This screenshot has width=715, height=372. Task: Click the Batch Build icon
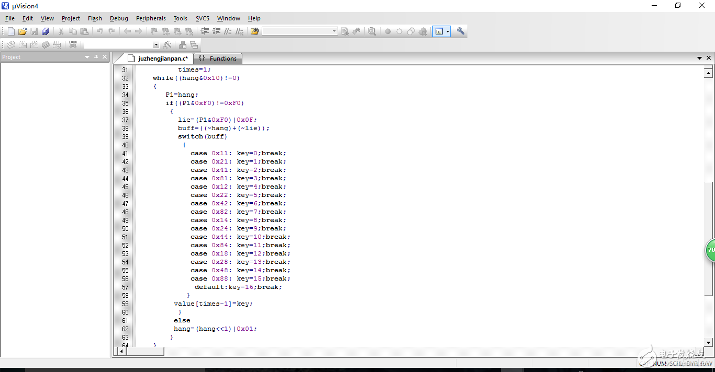pyautogui.click(x=46, y=45)
